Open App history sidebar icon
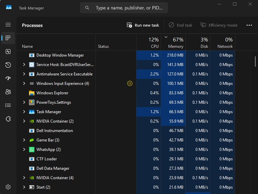 pyautogui.click(x=8, y=65)
